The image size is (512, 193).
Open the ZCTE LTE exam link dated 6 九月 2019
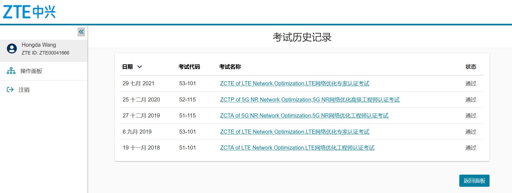[x=295, y=132]
